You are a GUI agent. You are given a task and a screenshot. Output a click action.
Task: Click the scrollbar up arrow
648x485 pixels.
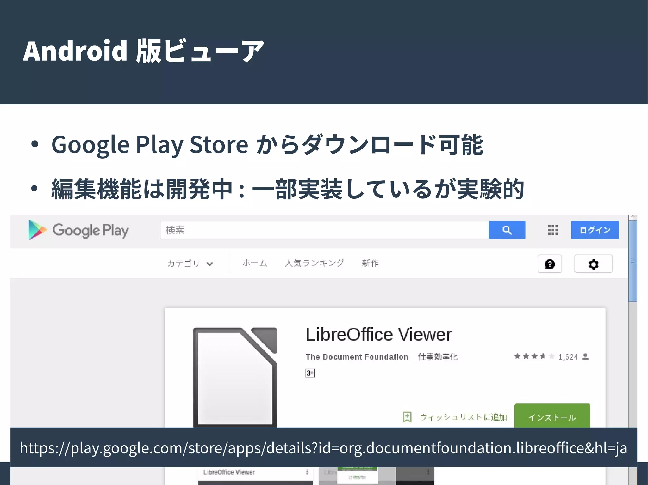(x=632, y=217)
